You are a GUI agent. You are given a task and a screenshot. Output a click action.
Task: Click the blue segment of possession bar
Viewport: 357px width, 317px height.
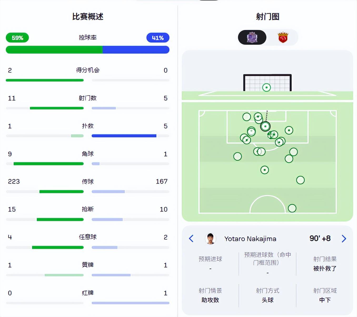click(x=136, y=50)
